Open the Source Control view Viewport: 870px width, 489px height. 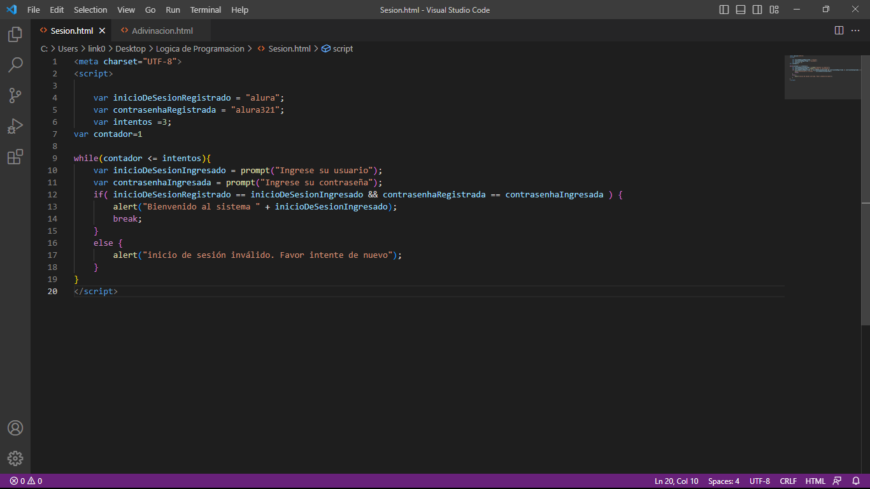(15, 96)
